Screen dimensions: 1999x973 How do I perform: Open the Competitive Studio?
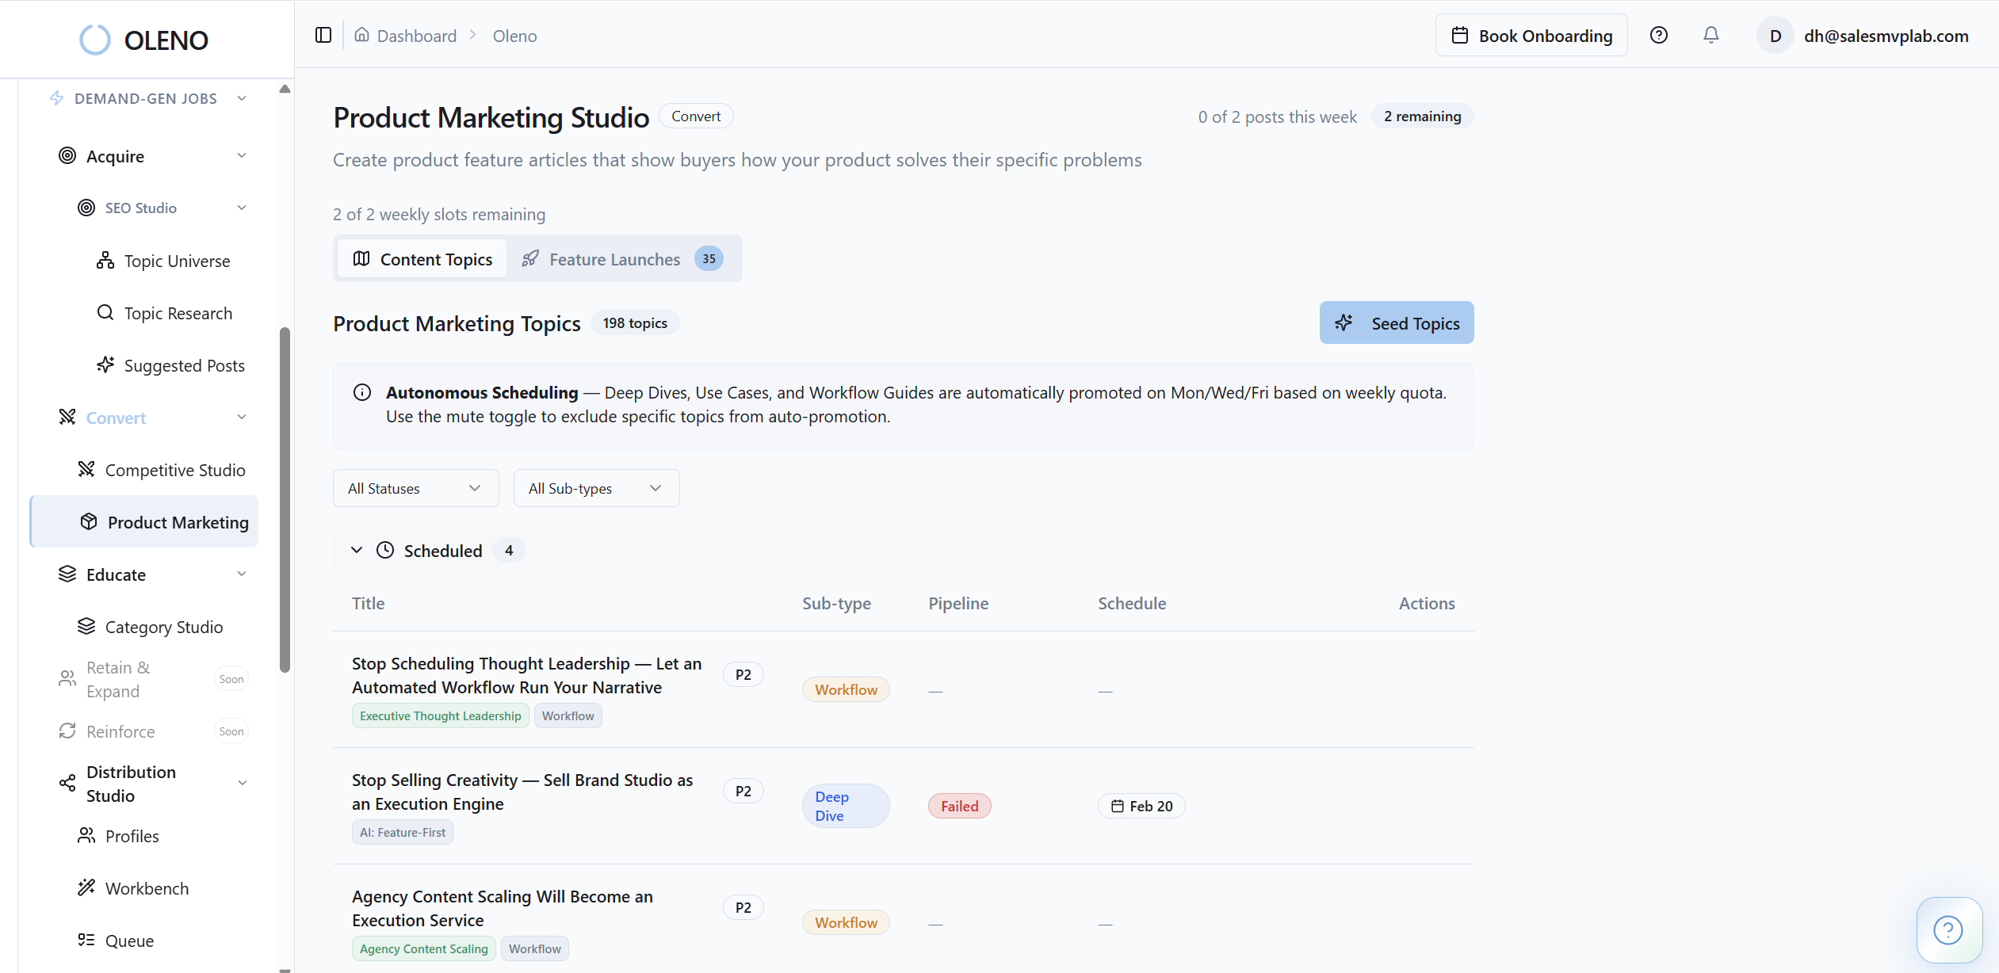[174, 469]
